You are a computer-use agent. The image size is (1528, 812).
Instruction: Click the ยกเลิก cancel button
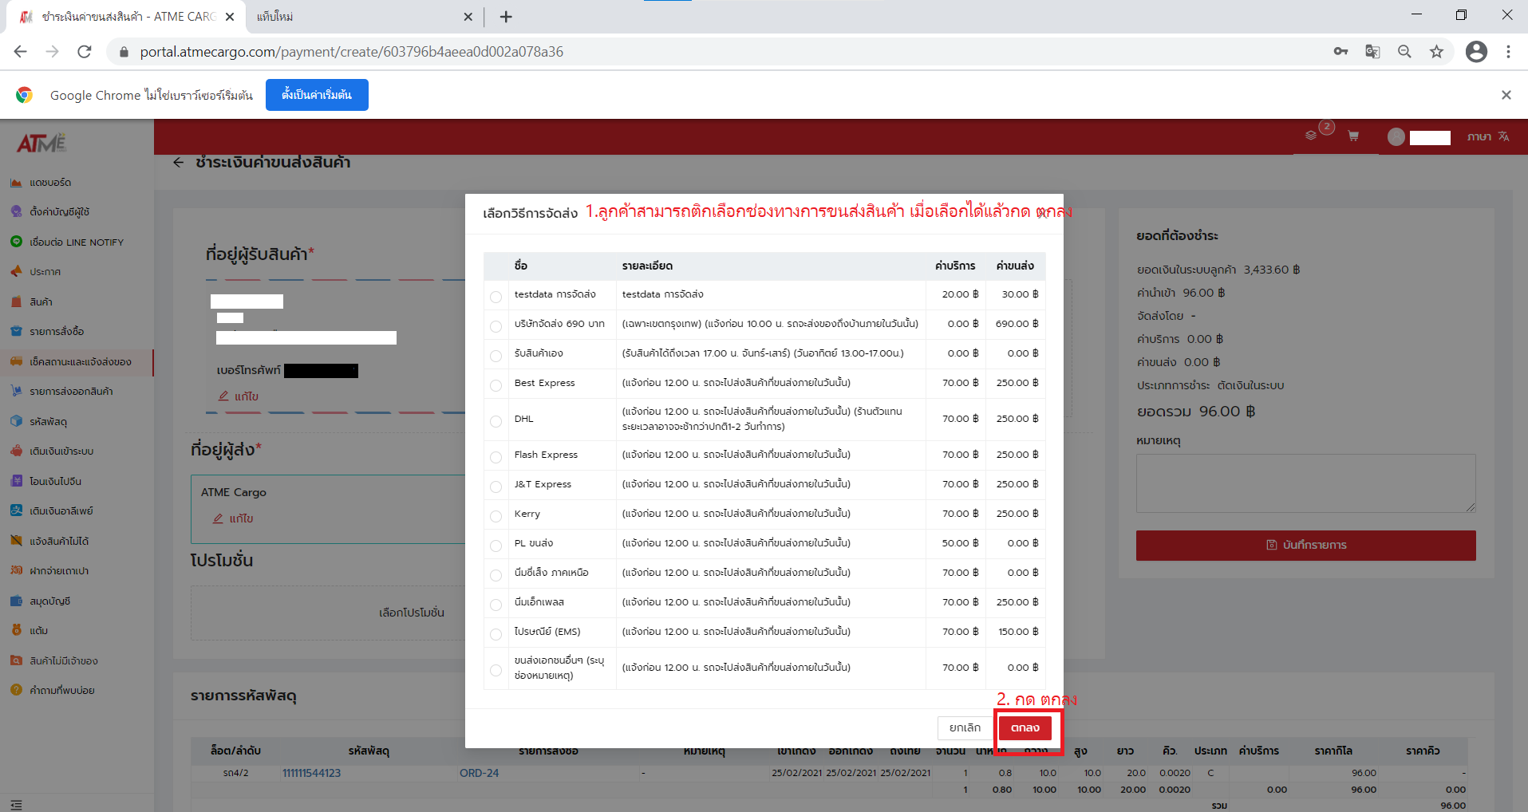click(x=965, y=727)
